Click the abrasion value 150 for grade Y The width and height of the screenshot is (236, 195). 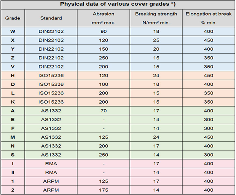point(104,49)
